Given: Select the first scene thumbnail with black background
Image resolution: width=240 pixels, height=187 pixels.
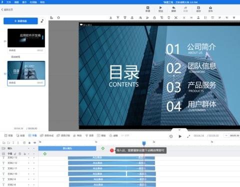Looking at the screenshot, I should click(x=26, y=38).
